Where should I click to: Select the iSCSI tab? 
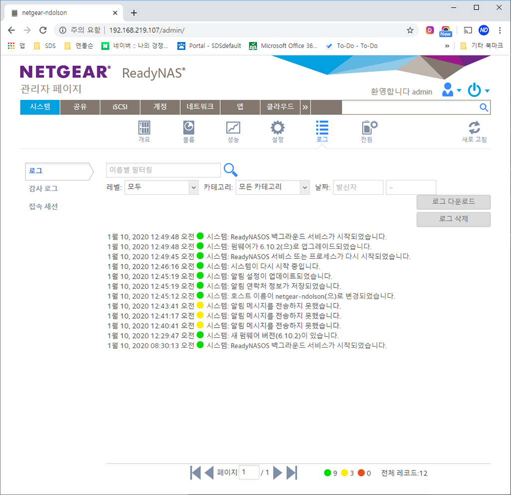(x=120, y=107)
